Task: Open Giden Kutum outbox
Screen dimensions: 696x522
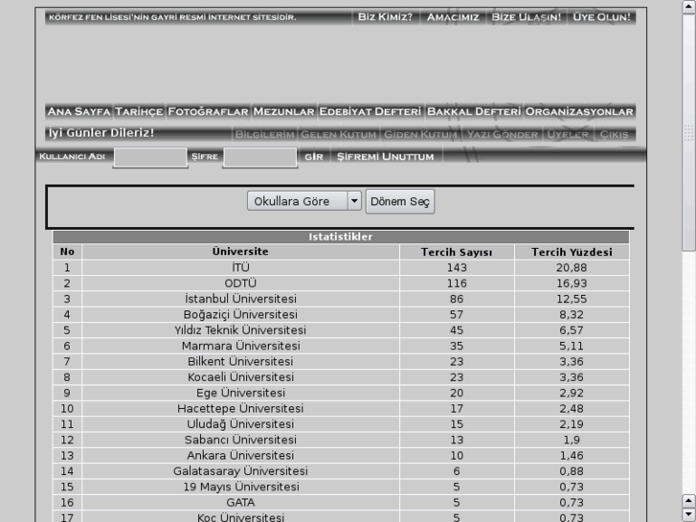Action: click(x=420, y=134)
